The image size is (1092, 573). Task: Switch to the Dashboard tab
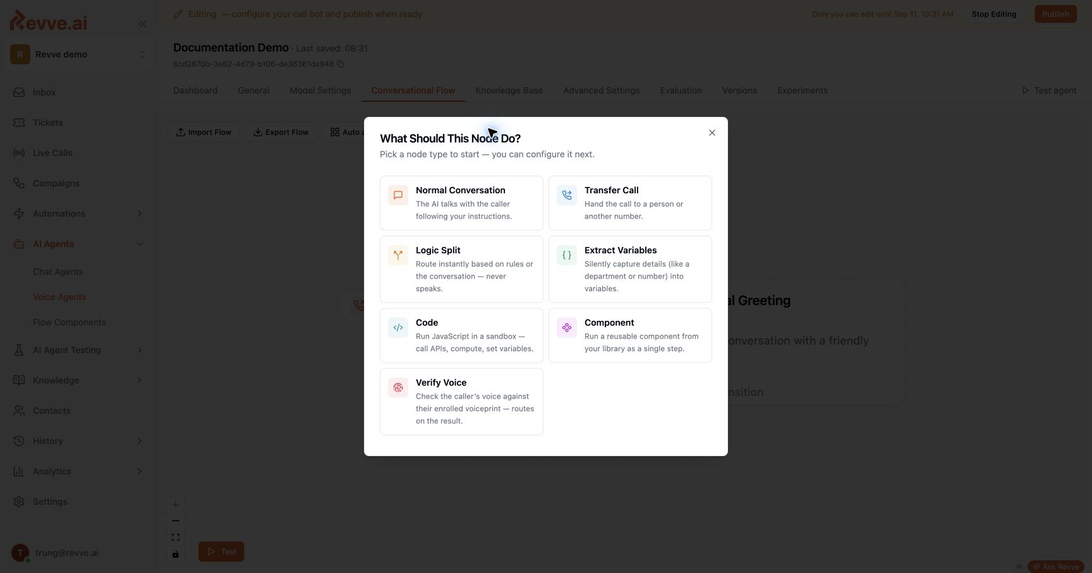pyautogui.click(x=195, y=90)
